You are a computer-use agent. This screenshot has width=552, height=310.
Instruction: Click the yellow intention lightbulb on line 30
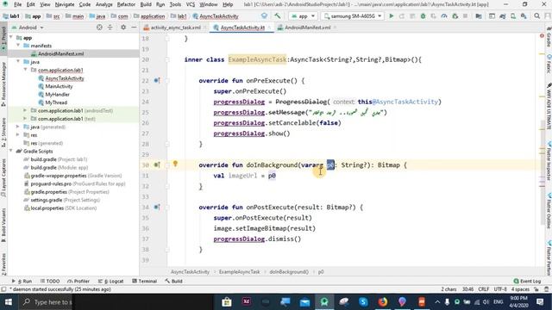[x=175, y=164]
